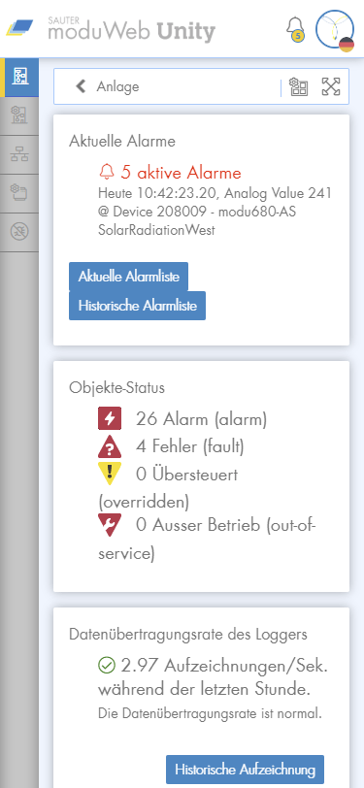The image size is (364, 788).
Task: Go back using the Anlage chevron
Action: [x=81, y=86]
